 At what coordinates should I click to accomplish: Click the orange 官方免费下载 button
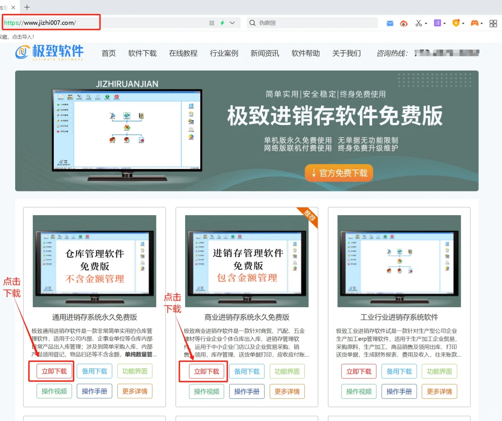point(339,173)
